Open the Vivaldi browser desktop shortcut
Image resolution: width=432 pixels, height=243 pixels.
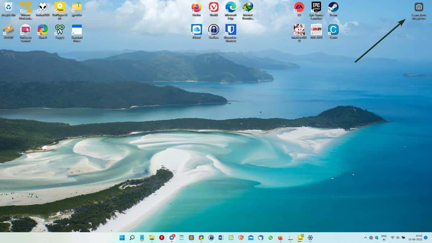point(214,10)
